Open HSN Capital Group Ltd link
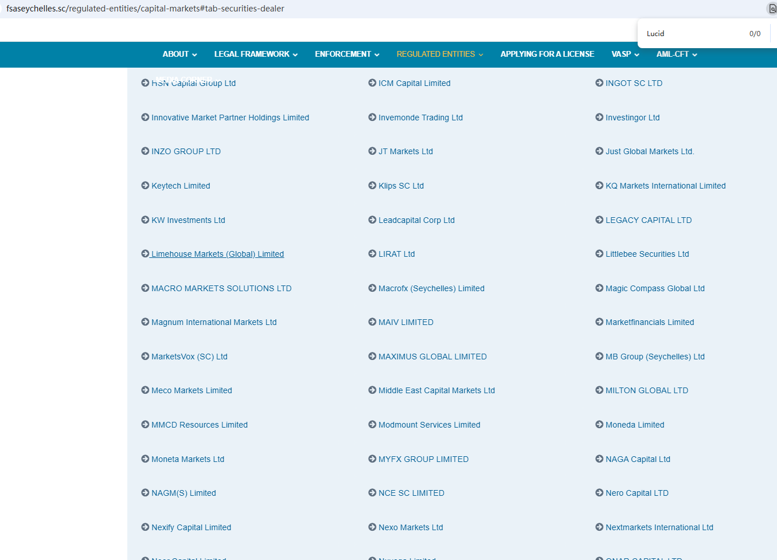 (193, 83)
